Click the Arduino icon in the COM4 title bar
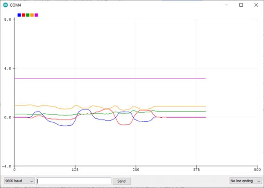The width and height of the screenshot is (264, 188). point(6,5)
